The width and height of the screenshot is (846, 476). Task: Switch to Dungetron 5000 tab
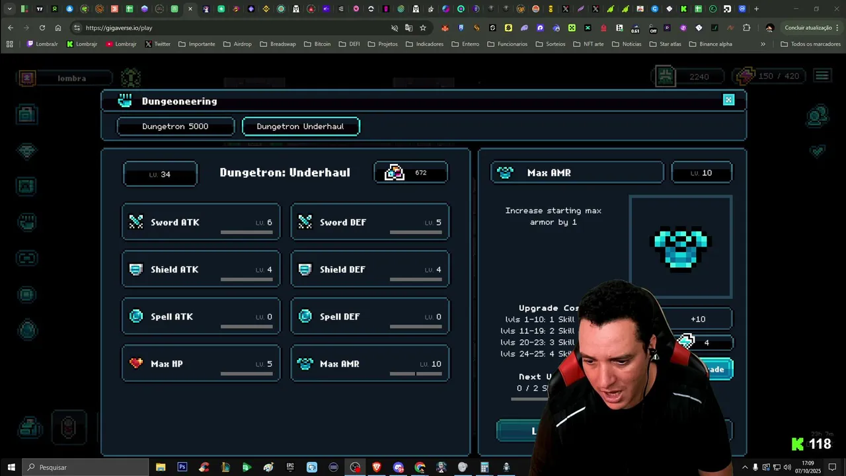[175, 126]
